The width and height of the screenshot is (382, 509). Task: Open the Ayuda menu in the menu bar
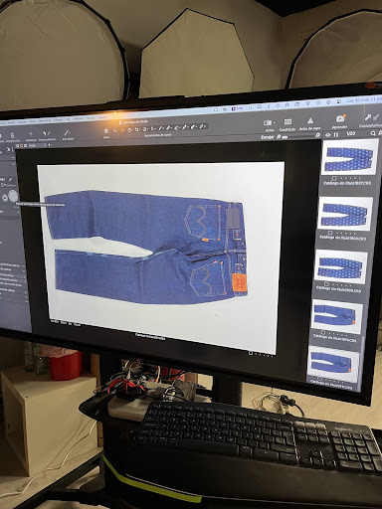(102, 117)
